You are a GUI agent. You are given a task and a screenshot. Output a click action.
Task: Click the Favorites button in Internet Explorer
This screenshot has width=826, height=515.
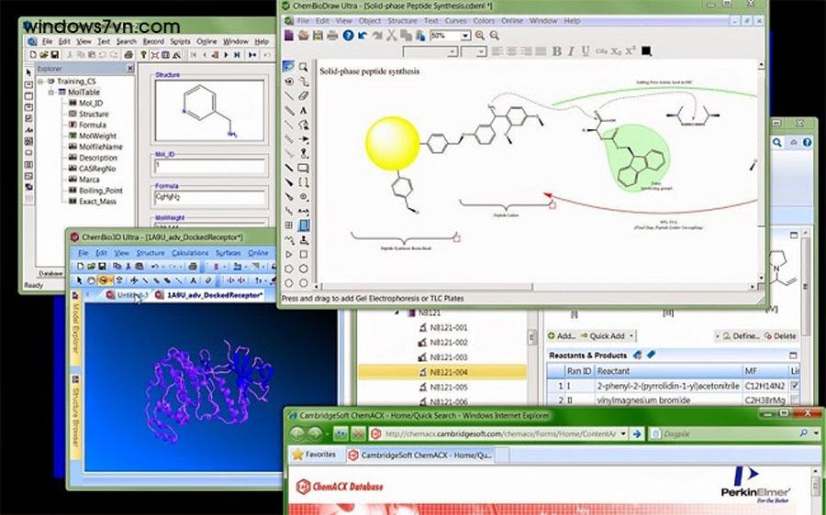point(314,454)
